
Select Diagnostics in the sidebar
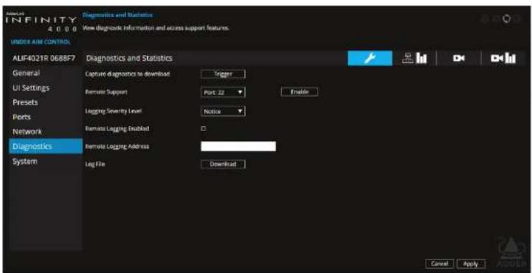click(x=46, y=146)
